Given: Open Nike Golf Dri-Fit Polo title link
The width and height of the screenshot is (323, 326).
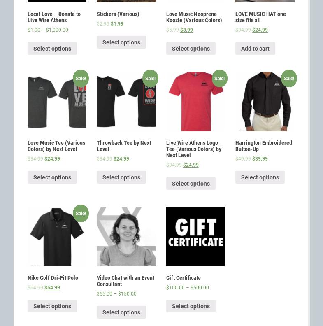Looking at the screenshot, I should tap(53, 278).
